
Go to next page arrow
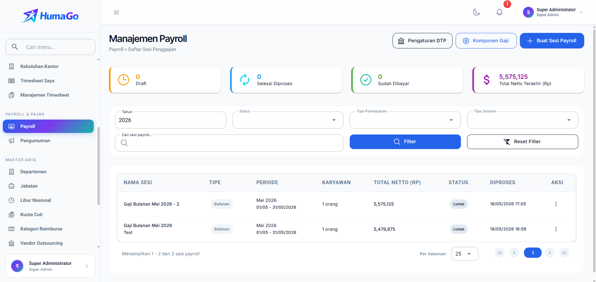tap(549, 253)
